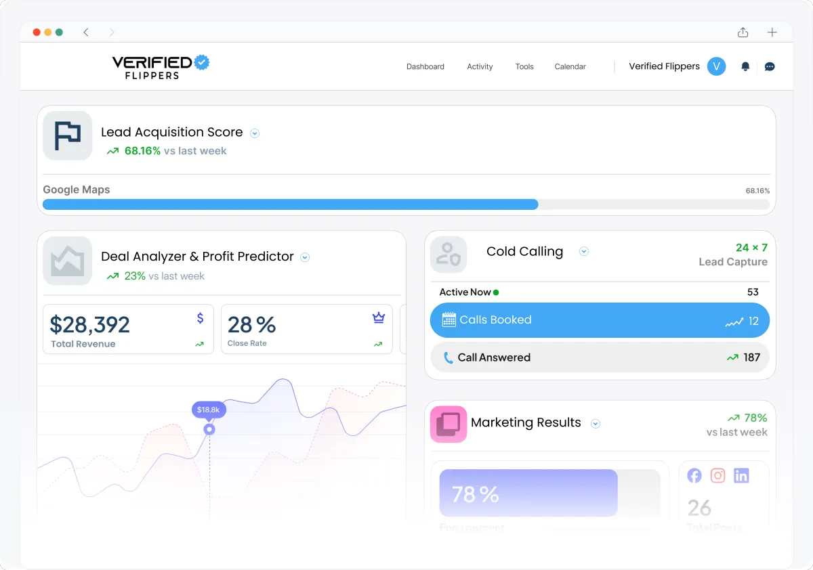Click the green trend arrow on Total Revenue card
The height and width of the screenshot is (570, 813).
point(199,344)
